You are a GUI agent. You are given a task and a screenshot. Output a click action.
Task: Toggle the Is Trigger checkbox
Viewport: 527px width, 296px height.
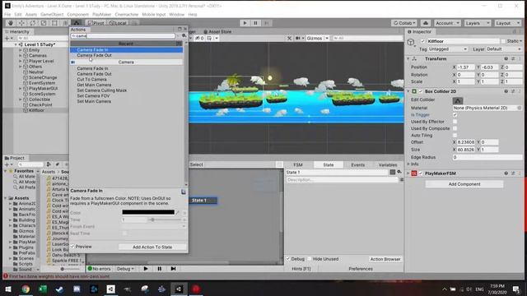click(x=455, y=115)
